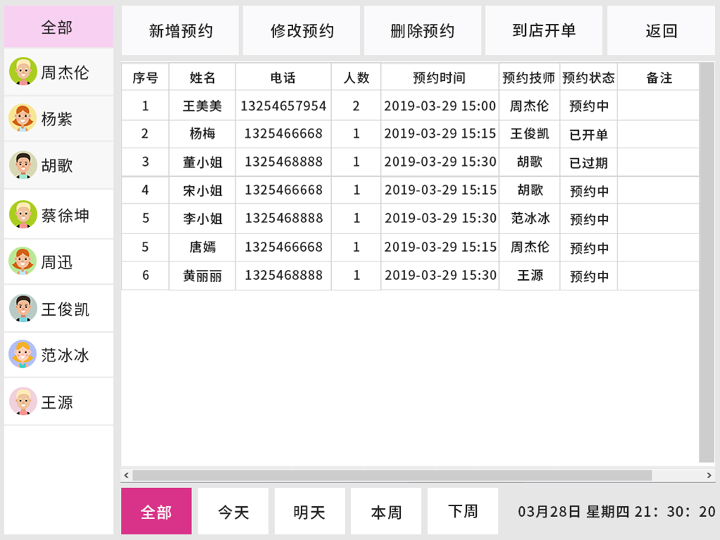Click 周杰伦's avatar icon in sidebar

tap(23, 72)
